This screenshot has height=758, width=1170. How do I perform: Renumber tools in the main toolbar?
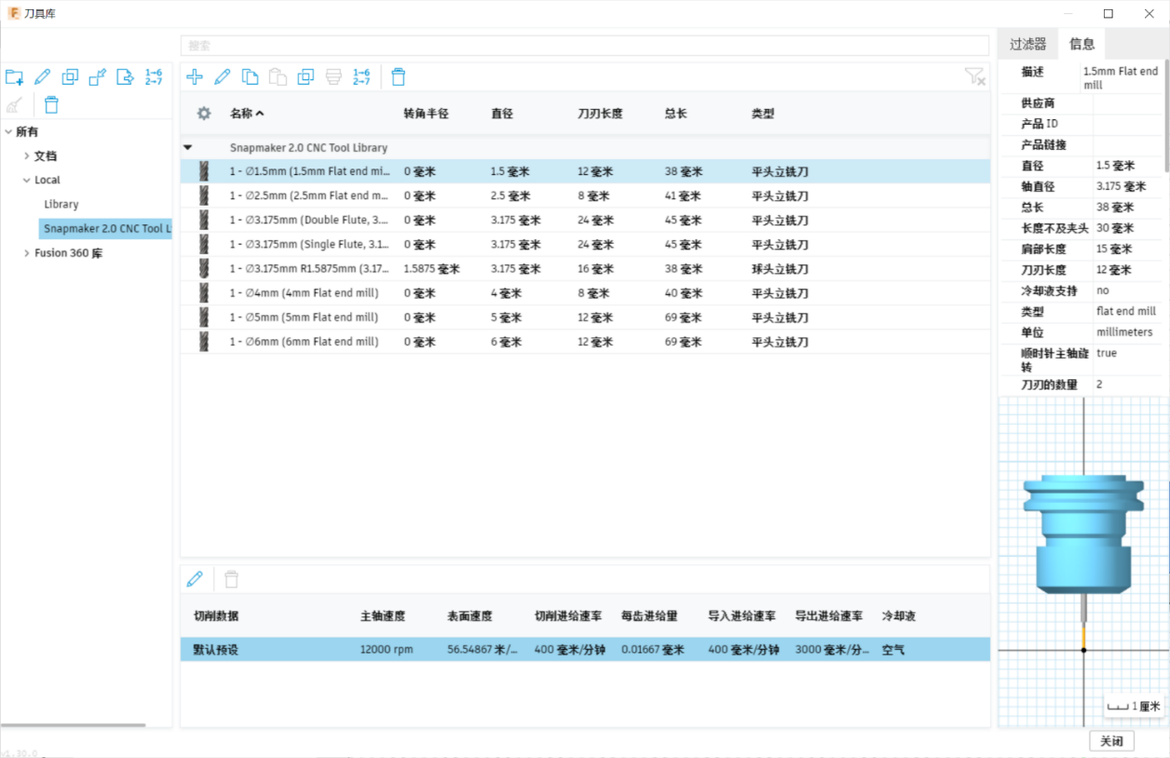point(361,77)
